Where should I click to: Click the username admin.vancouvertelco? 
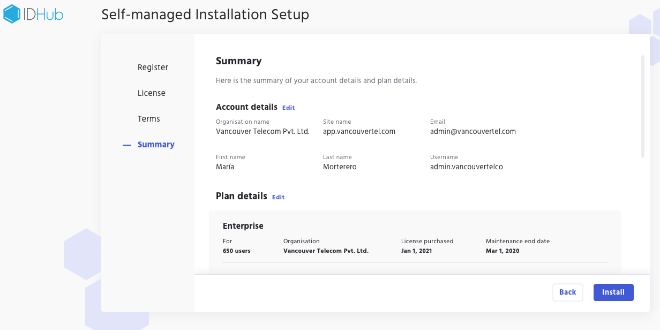pyautogui.click(x=466, y=167)
